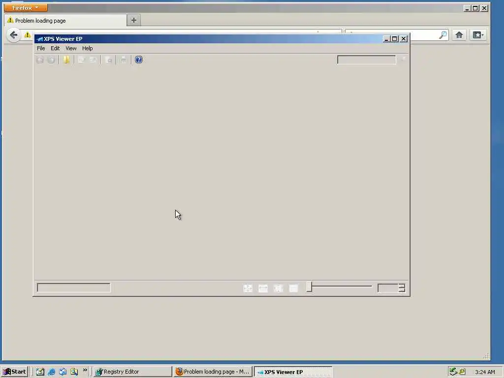
Task: Open a new tab in Firefox
Action: (x=134, y=20)
